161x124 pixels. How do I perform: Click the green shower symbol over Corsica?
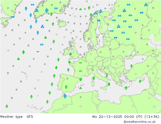(94, 78)
